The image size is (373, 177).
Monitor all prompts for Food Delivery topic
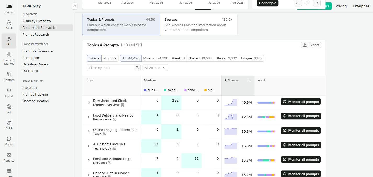coord(301,116)
